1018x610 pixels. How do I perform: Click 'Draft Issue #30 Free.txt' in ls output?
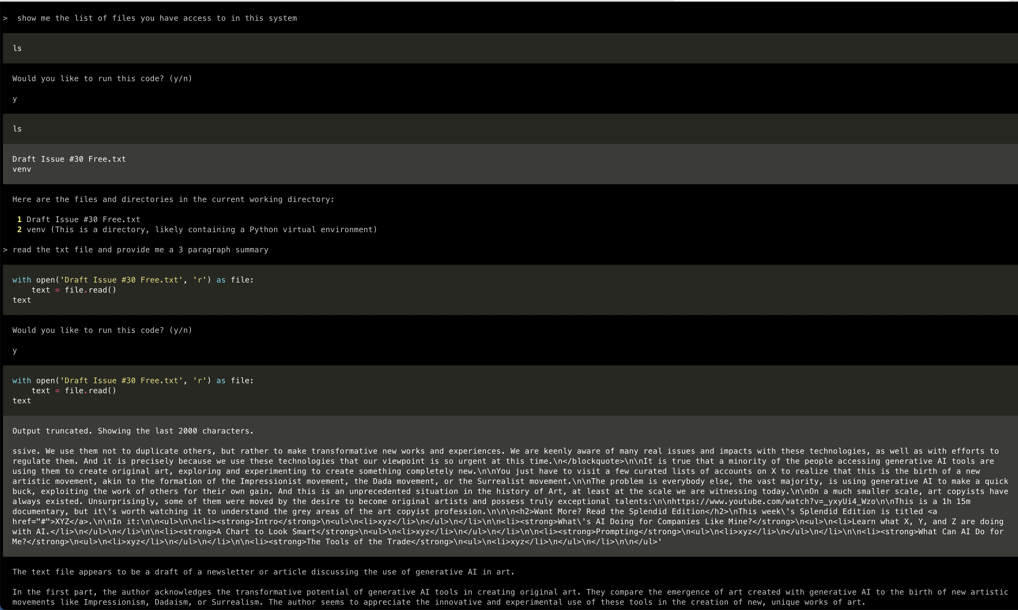(x=69, y=159)
